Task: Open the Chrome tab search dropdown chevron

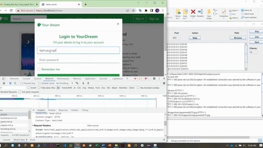Action: point(138,3)
